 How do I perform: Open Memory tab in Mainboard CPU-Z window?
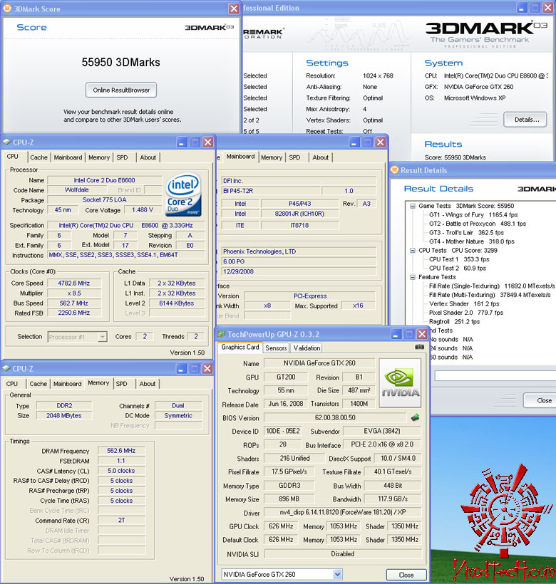(272, 157)
